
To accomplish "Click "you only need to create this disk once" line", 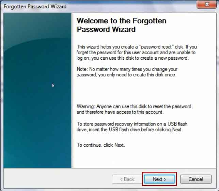I will [x=127, y=75].
